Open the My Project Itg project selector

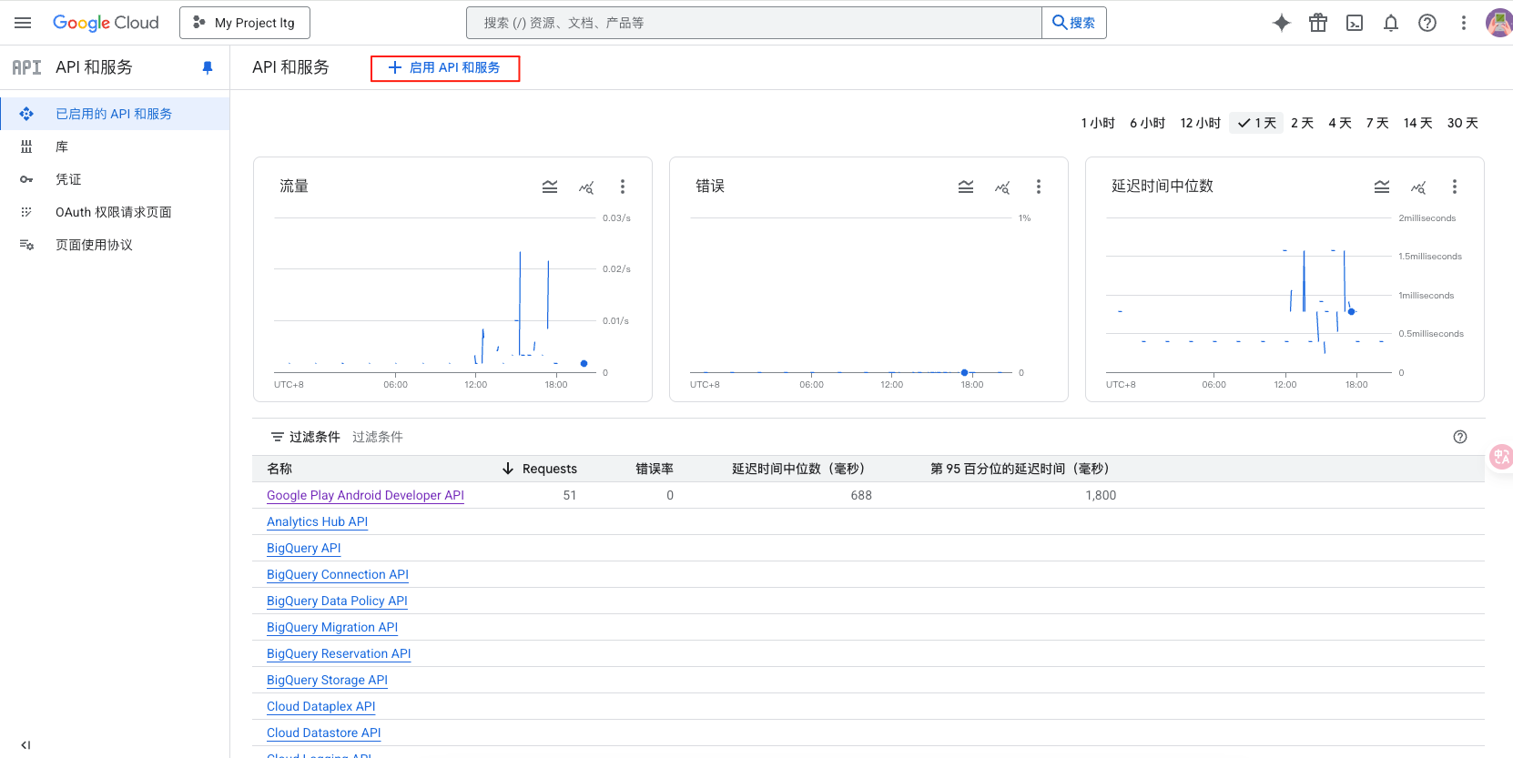click(x=245, y=23)
